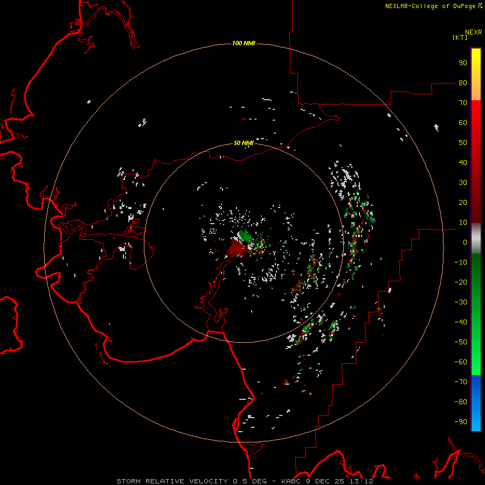Viewport: 485px width, 485px height.
Task: Click the positive 60 knot scale value
Action: pos(463,123)
